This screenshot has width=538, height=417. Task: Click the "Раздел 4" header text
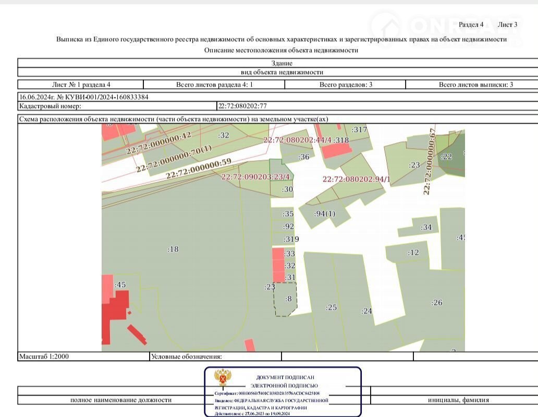tap(471, 25)
